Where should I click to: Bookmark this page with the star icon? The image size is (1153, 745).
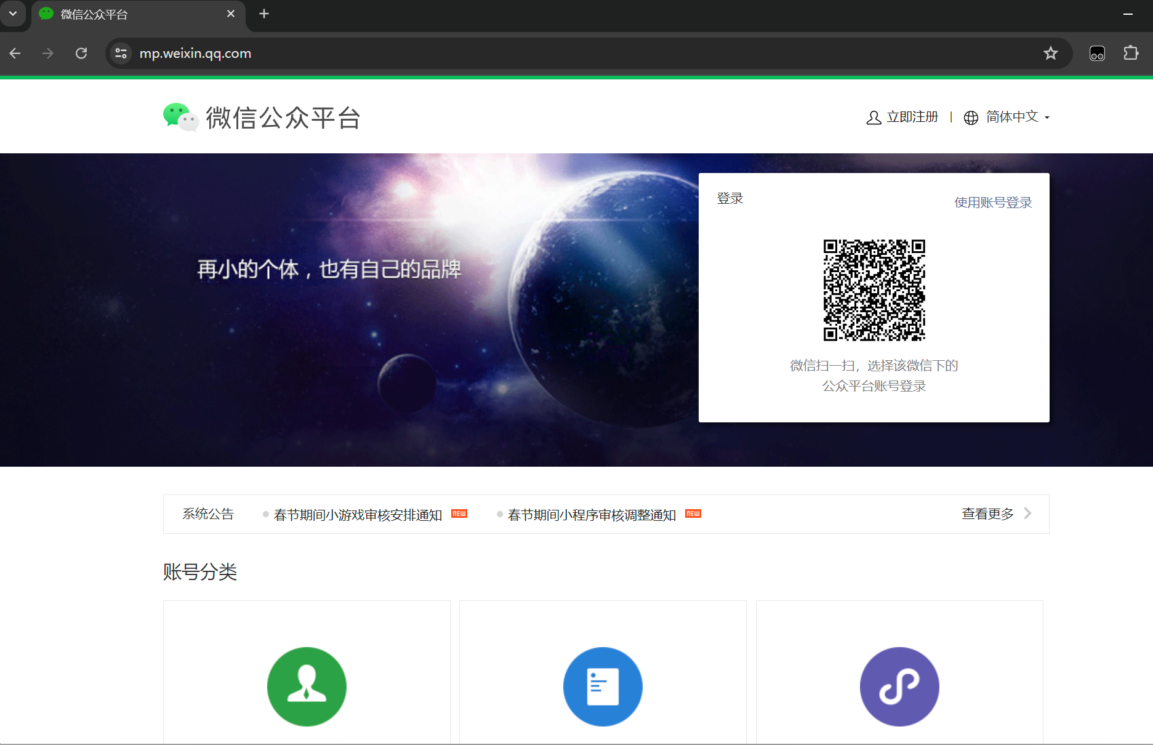pyautogui.click(x=1051, y=54)
